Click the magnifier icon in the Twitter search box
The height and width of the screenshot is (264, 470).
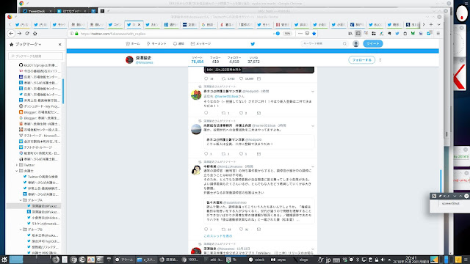(344, 44)
